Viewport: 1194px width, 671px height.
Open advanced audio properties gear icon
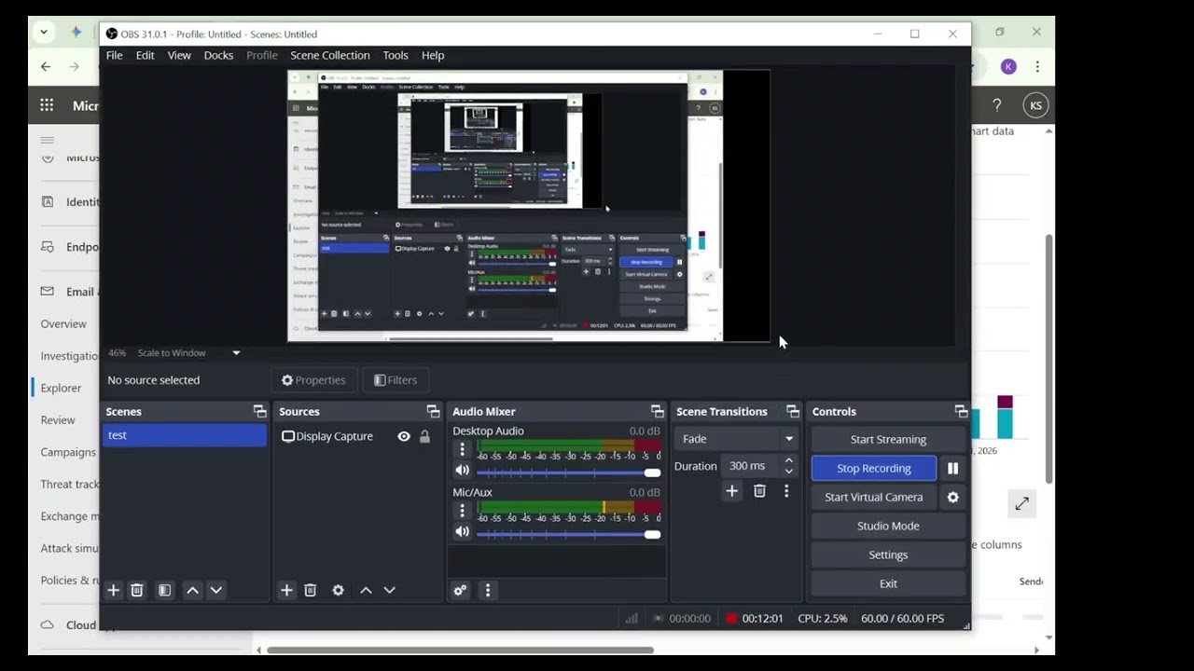tap(460, 590)
